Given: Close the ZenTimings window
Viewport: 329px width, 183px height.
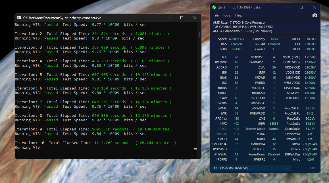Looking at the screenshot, I should [314, 7].
